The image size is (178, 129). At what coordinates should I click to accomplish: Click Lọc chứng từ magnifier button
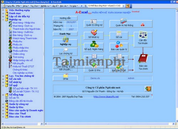pos(65,52)
